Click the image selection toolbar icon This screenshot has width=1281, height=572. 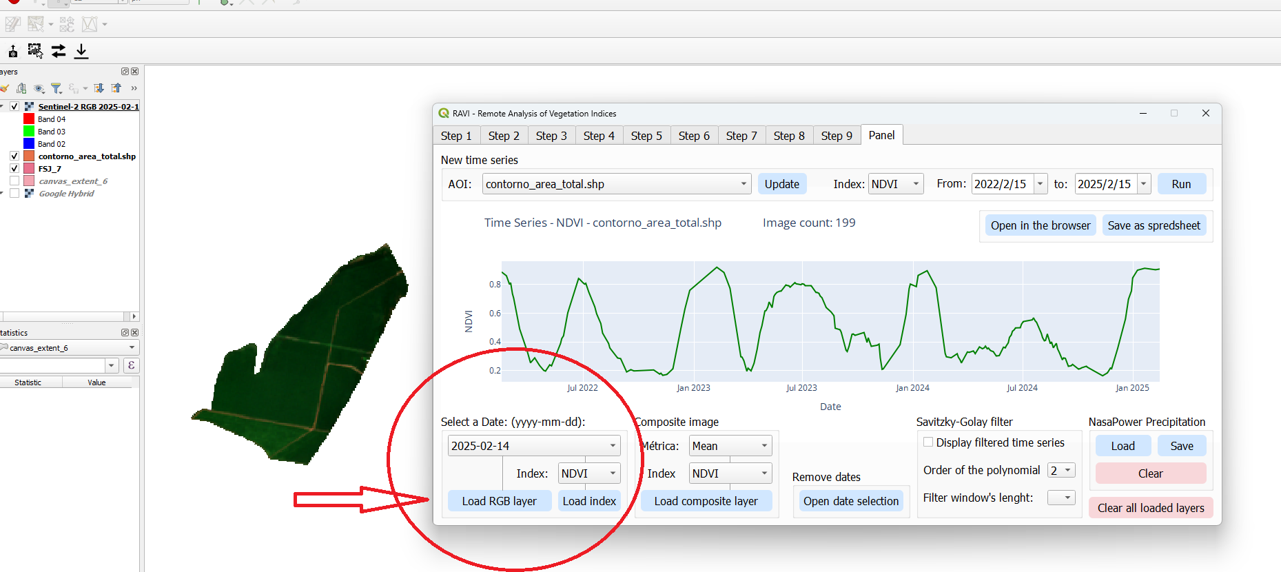pyautogui.click(x=34, y=50)
